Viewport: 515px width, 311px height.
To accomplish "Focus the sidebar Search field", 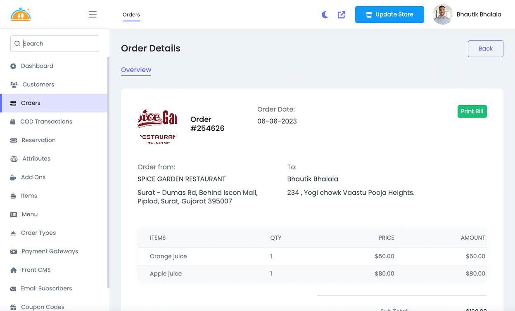I will [x=55, y=44].
